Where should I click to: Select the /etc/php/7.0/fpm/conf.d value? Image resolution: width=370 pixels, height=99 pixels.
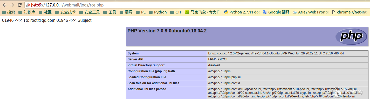288,83
